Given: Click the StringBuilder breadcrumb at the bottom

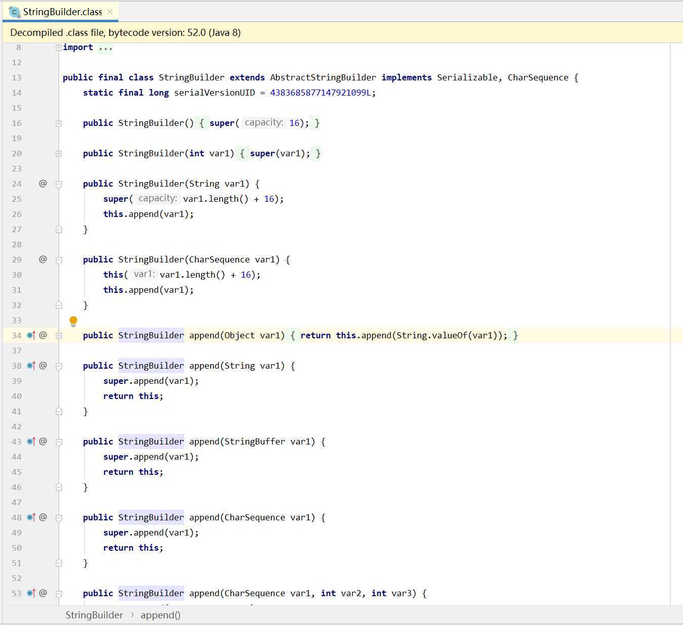Looking at the screenshot, I should tap(94, 615).
